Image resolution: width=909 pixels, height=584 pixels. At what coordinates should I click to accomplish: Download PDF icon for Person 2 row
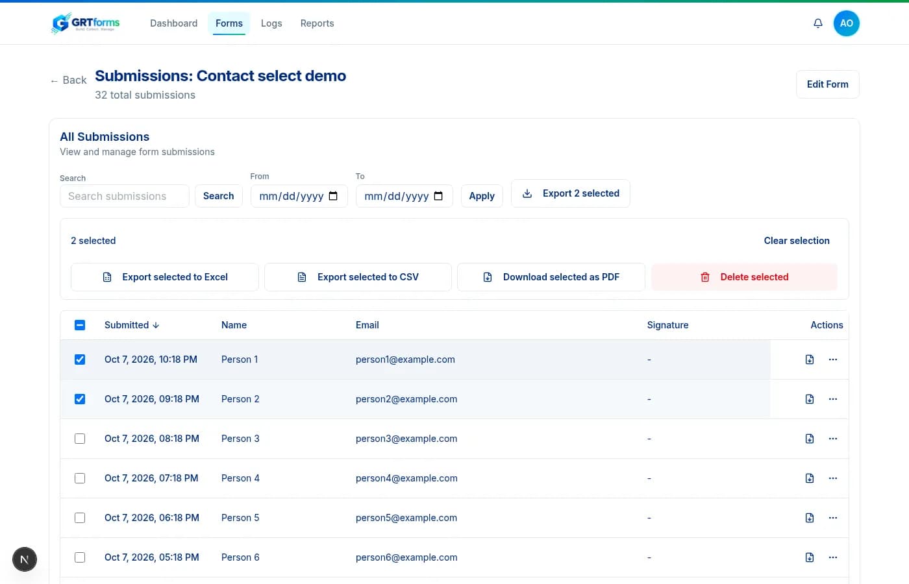click(810, 399)
